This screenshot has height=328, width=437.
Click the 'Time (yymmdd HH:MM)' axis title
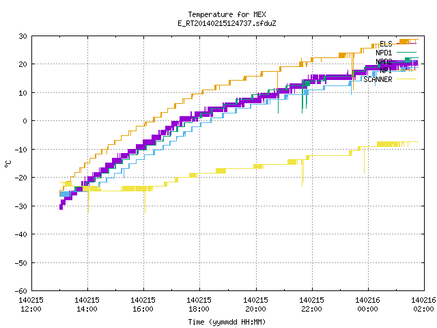[x=227, y=322]
